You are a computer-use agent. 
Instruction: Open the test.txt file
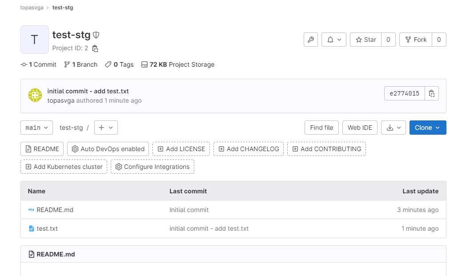point(47,228)
